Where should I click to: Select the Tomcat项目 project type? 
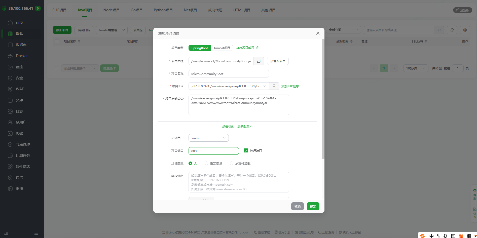[222, 48]
